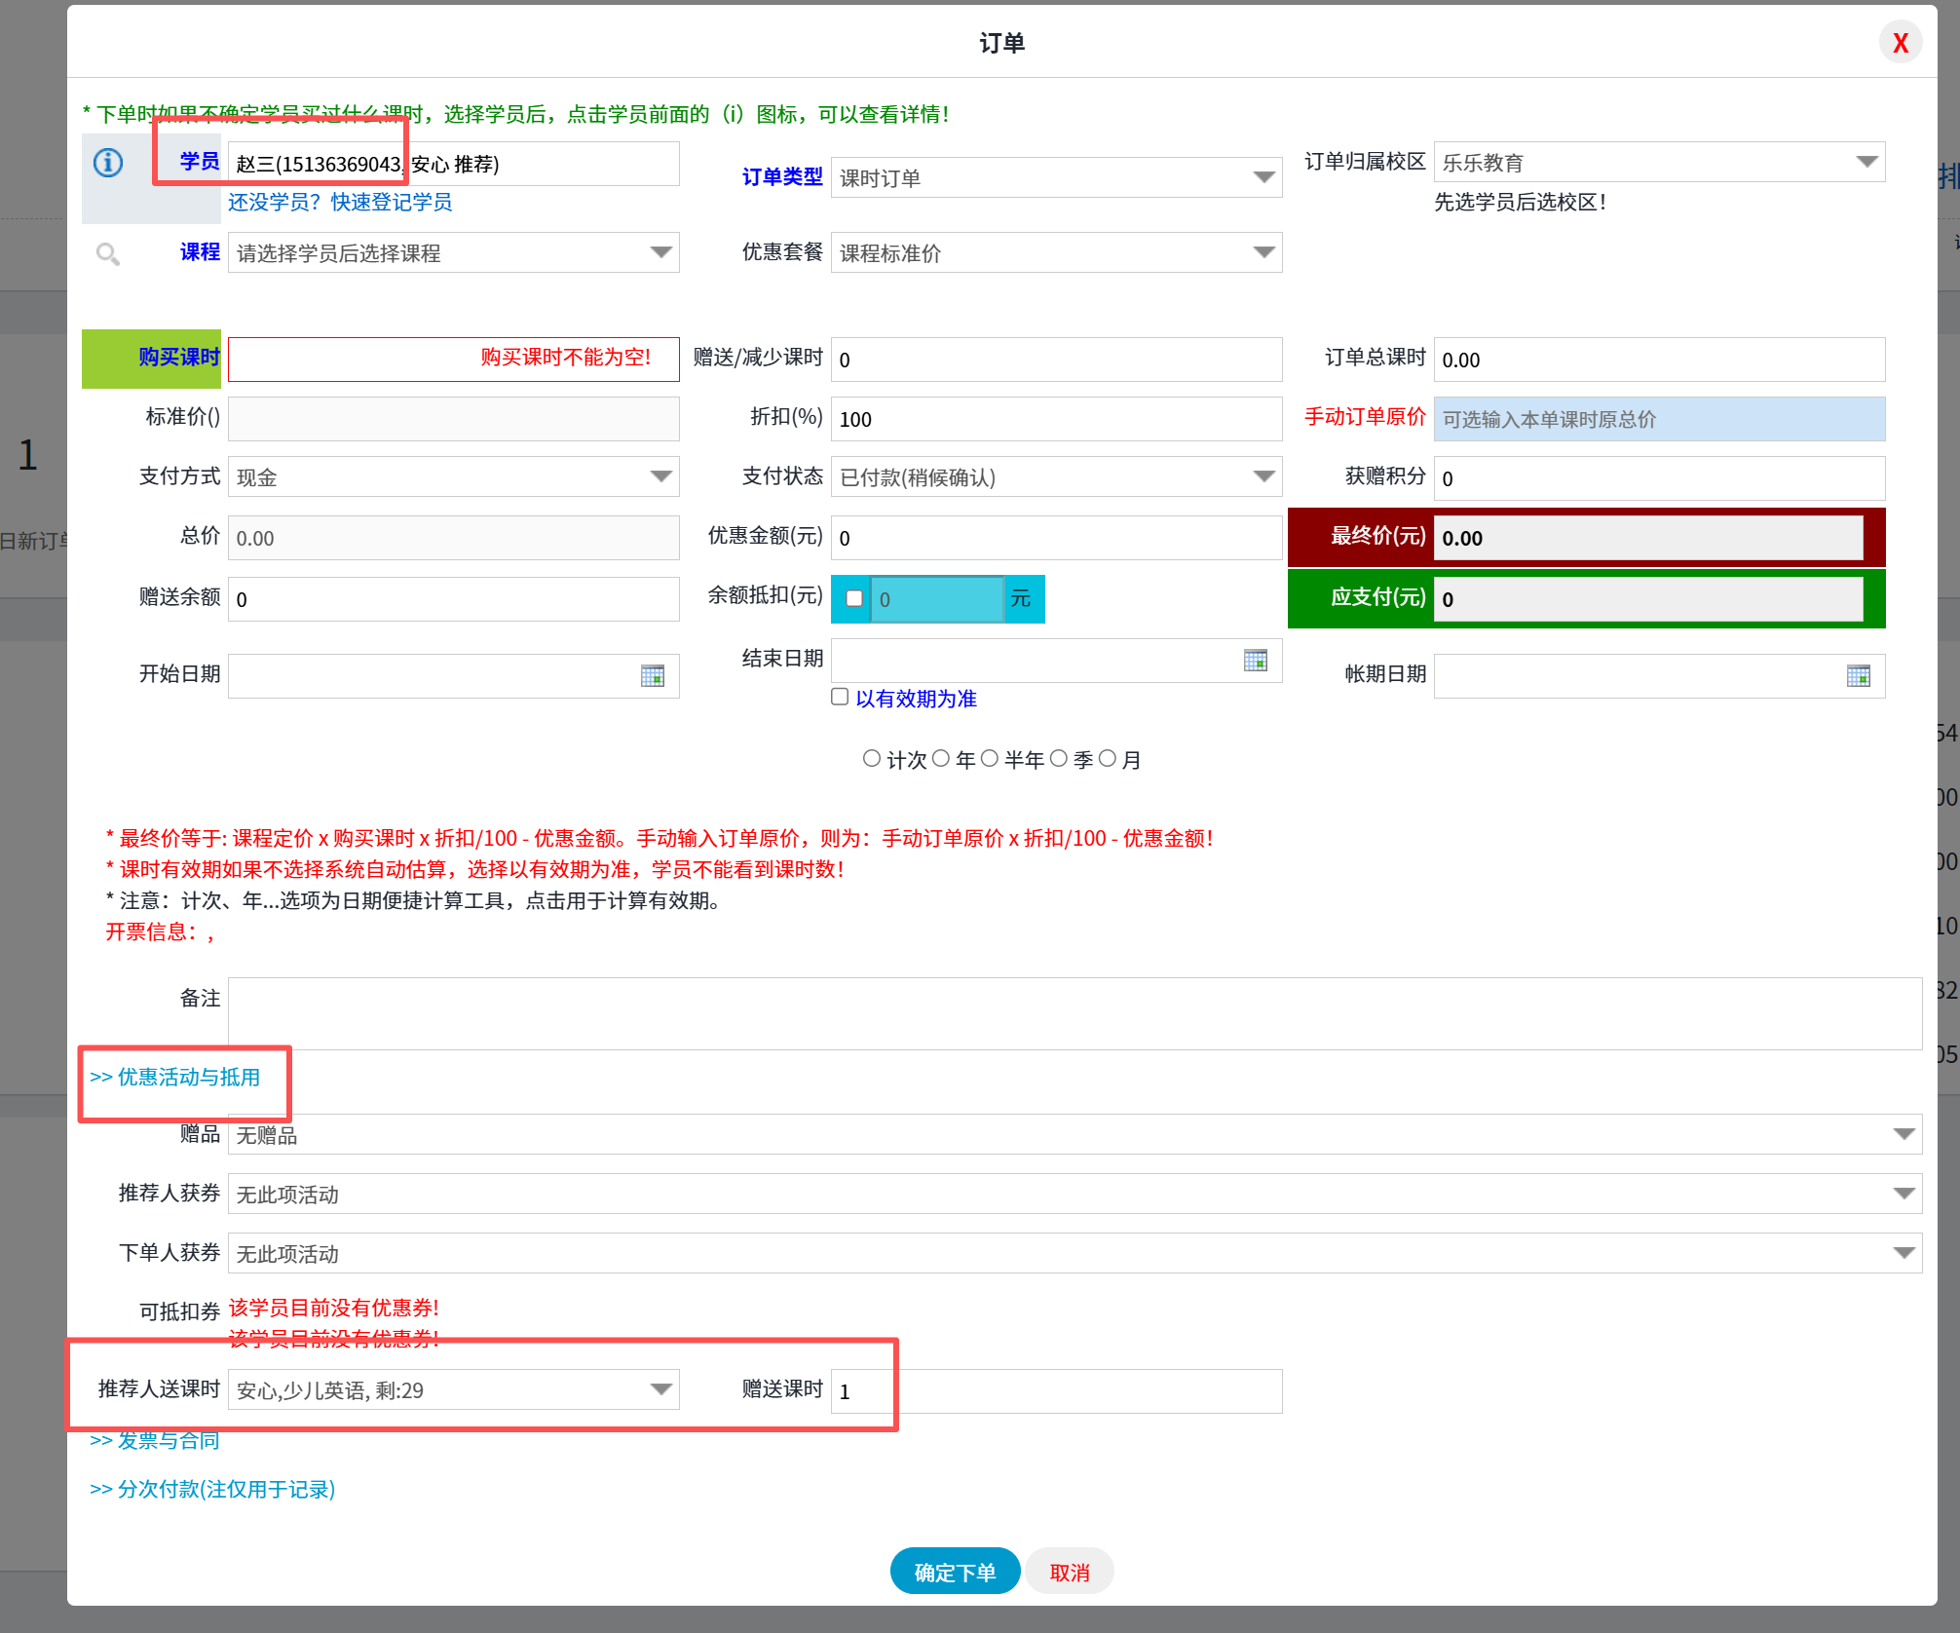This screenshot has height=1633, width=1960.
Task: Enable the balance deduction checkbox
Action: (854, 598)
